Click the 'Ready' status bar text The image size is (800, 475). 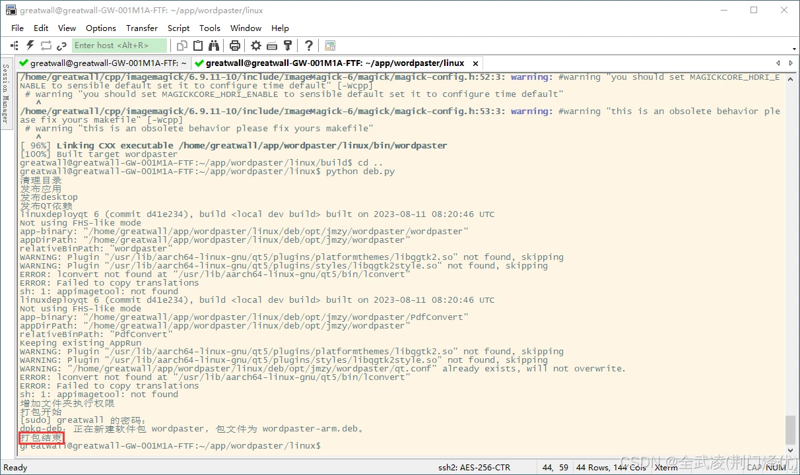point(15,467)
